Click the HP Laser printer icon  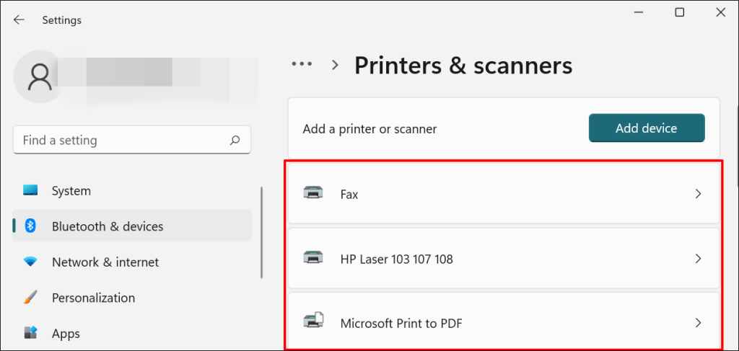tap(313, 258)
